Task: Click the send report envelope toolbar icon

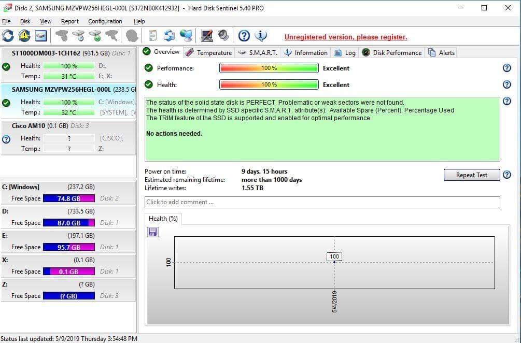Action: point(169,36)
